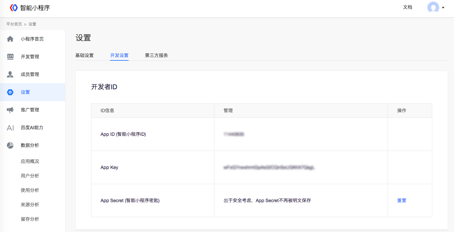Select the 推广管理 megaphone icon
The image size is (454, 232).
pos(10,110)
